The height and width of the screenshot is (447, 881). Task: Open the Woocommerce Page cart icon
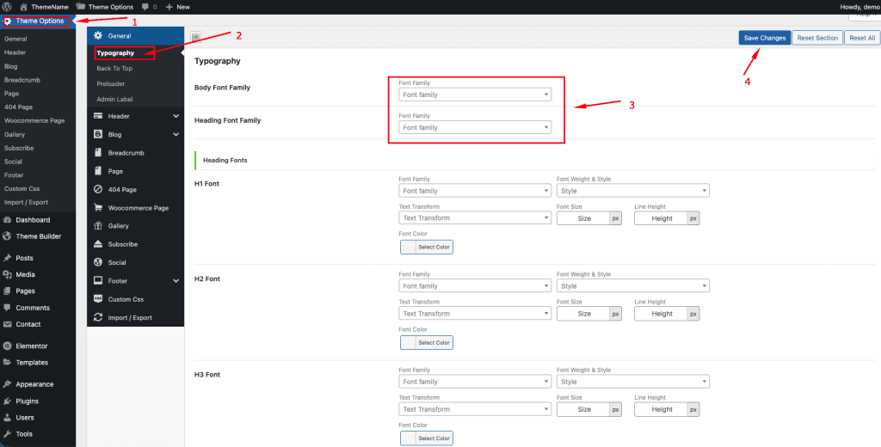click(98, 208)
